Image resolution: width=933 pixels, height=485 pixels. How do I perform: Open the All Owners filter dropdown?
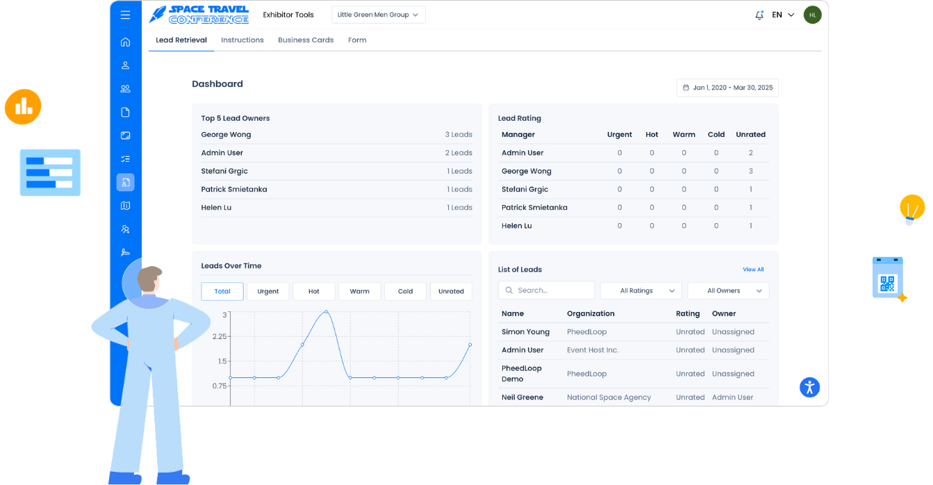tap(728, 290)
